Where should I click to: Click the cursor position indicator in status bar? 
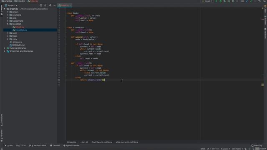coord(203,149)
